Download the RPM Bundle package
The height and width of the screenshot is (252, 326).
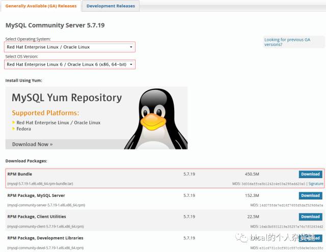click(310, 174)
